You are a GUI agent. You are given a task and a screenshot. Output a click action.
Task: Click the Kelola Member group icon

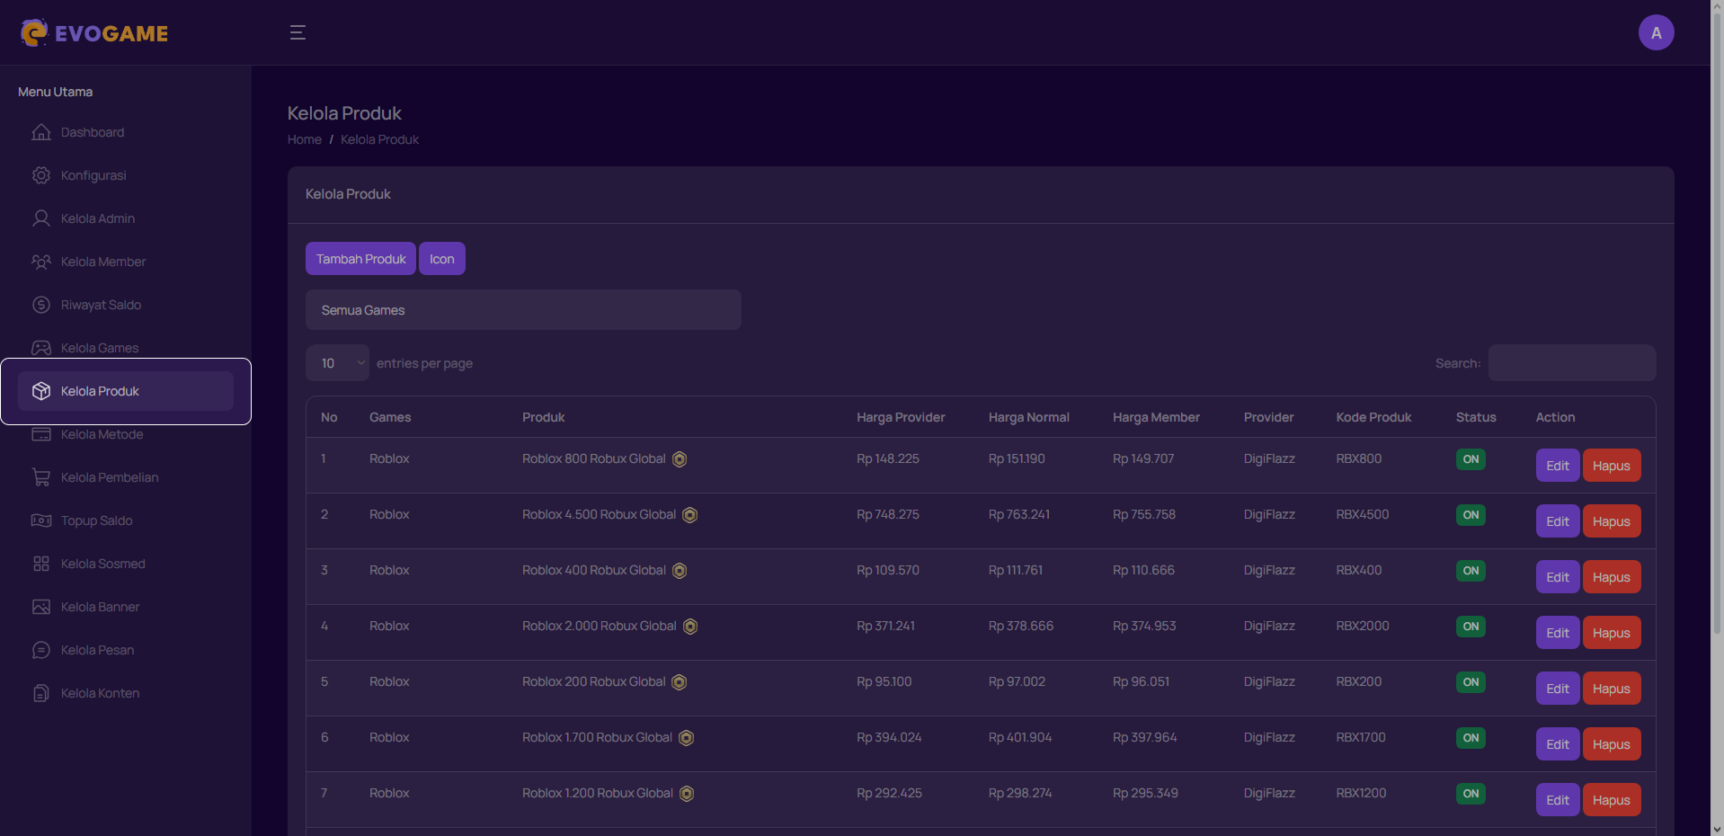(41, 262)
